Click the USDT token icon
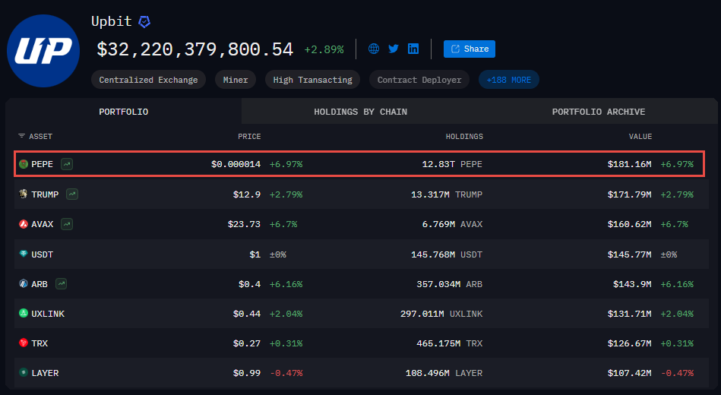Viewport: 721px width, 395px height. pyautogui.click(x=24, y=254)
